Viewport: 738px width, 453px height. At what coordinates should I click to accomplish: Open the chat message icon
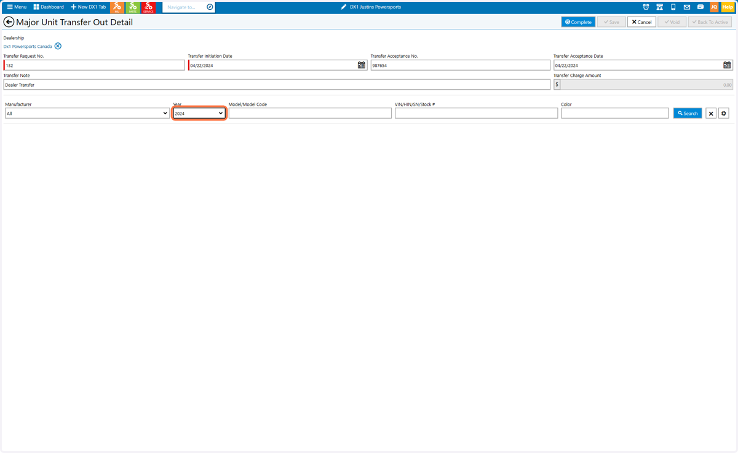click(x=700, y=7)
